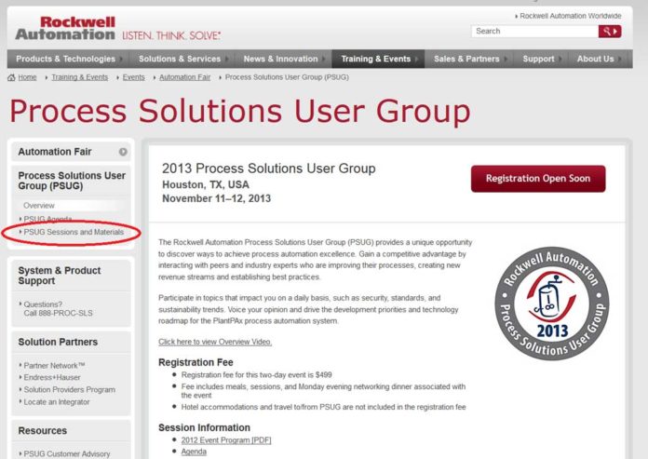Go to Home breadcrumb link
Viewport: 648px width, 459px height.
tap(27, 77)
